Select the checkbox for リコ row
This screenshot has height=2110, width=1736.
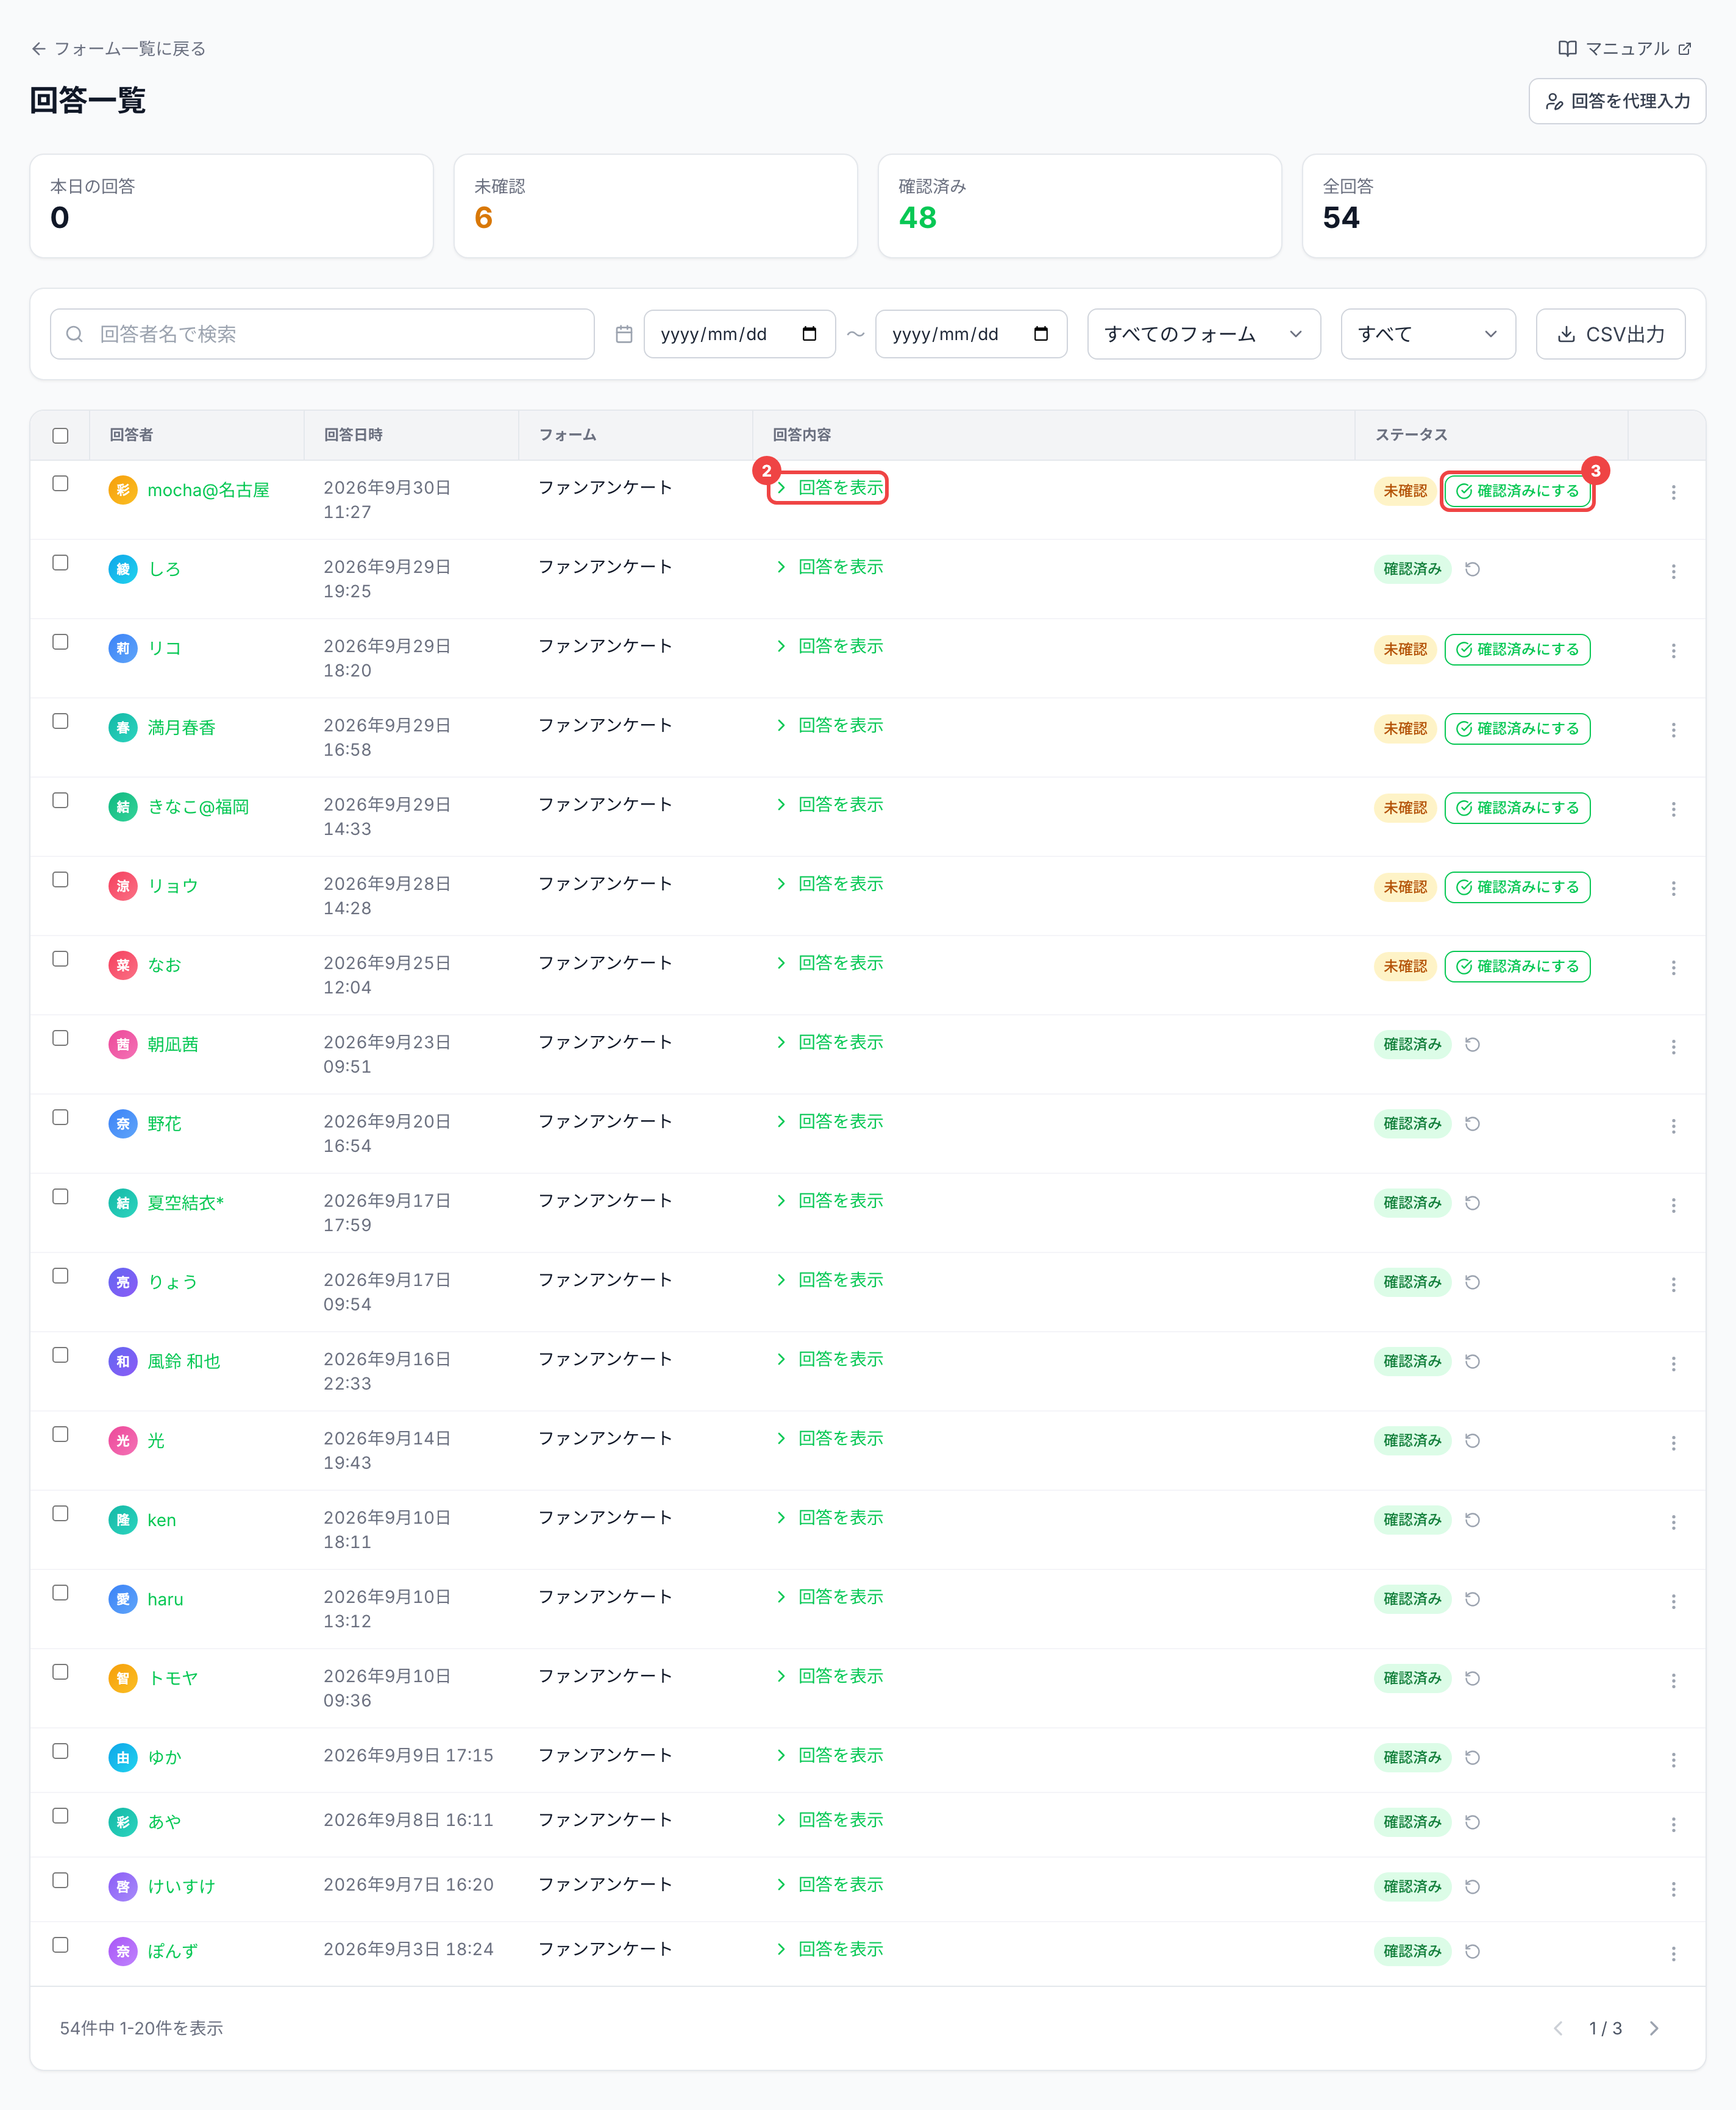pyautogui.click(x=61, y=642)
